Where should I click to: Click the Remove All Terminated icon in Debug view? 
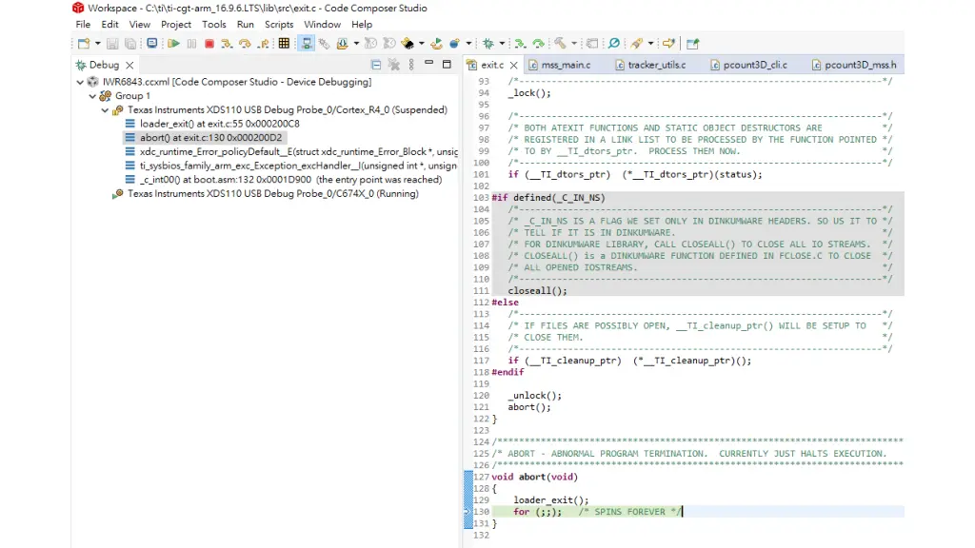coord(393,65)
